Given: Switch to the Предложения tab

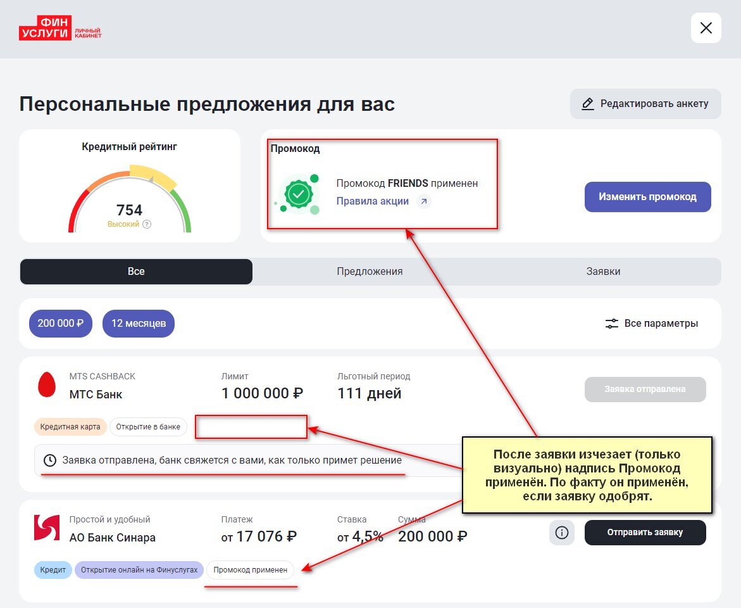Looking at the screenshot, I should point(370,272).
